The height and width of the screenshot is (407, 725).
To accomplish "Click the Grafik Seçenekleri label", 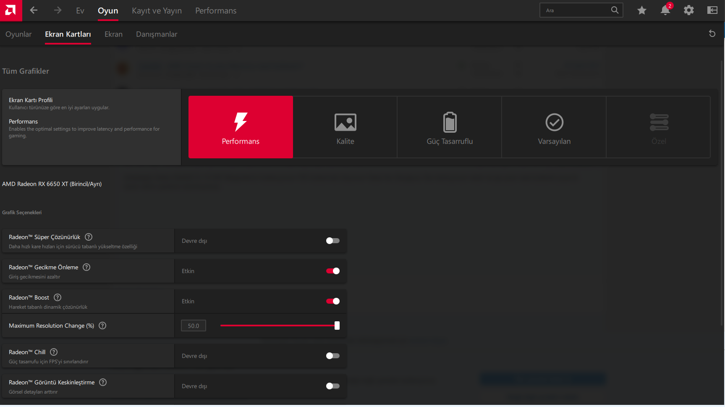I will tap(22, 213).
